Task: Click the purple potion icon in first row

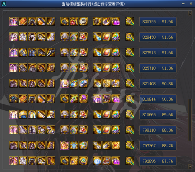Action: [x=116, y=21]
